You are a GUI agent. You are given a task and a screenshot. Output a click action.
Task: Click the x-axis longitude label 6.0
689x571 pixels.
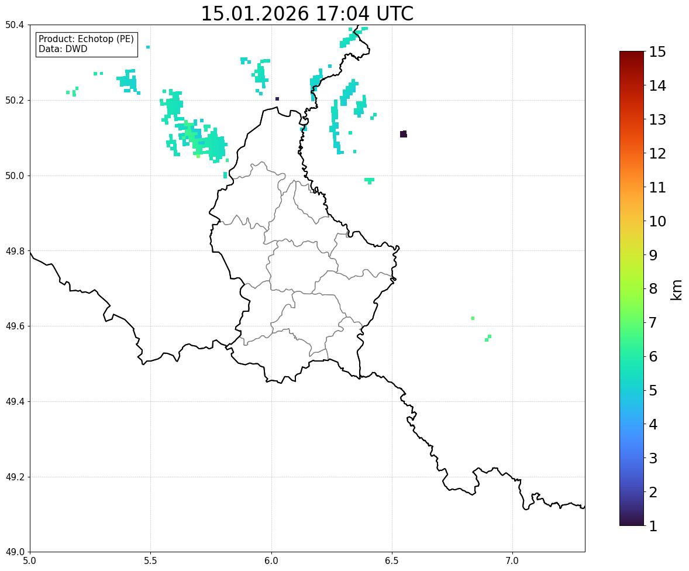pyautogui.click(x=271, y=561)
